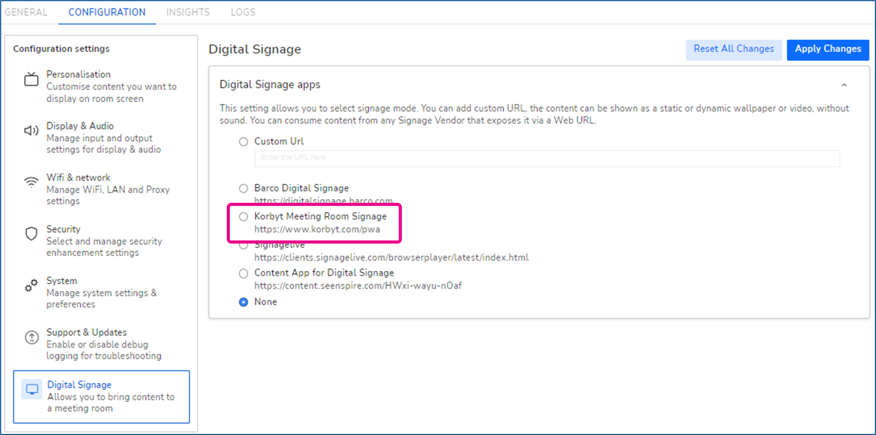The width and height of the screenshot is (876, 435).
Task: Click the Digital Signage page title
Action: pyautogui.click(x=255, y=50)
